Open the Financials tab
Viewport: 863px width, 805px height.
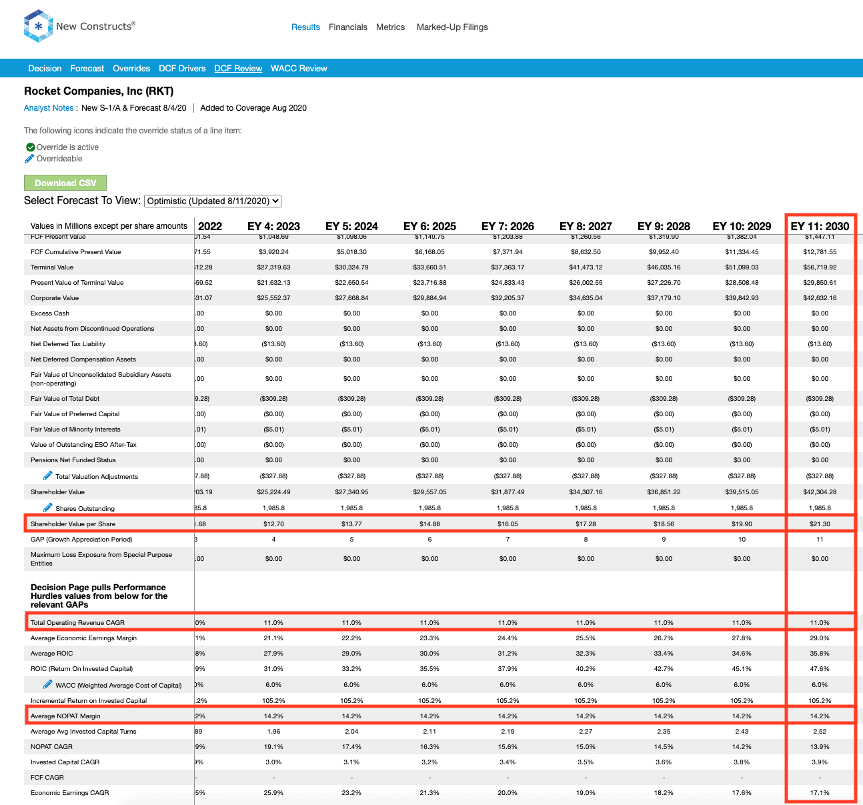pos(348,27)
